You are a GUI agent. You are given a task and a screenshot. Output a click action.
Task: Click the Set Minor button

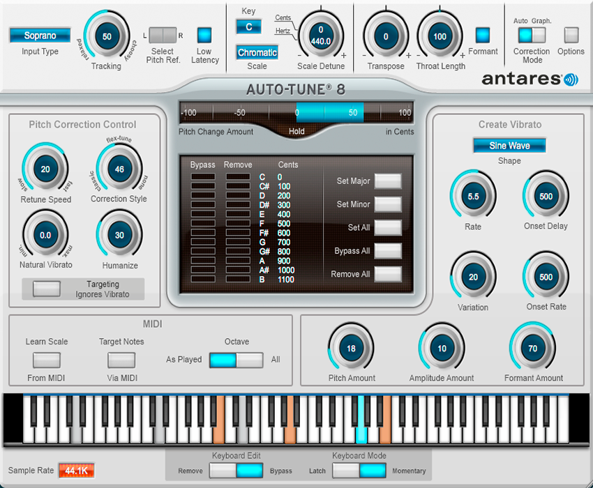pos(388,204)
